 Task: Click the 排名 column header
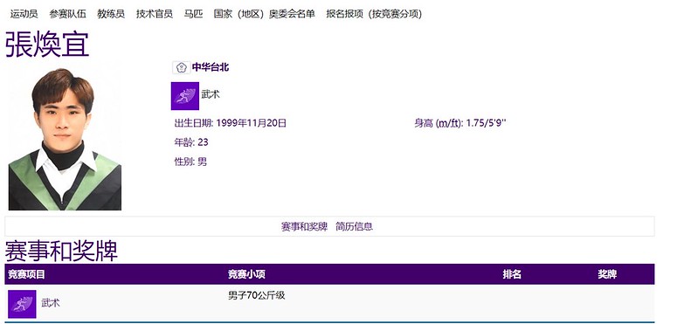[512, 274]
